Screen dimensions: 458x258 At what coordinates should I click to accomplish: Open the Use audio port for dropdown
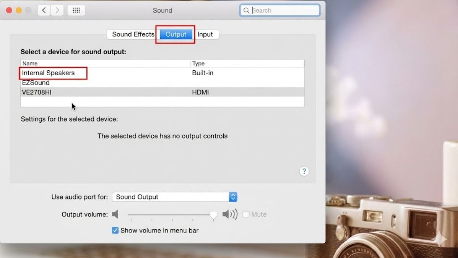pyautogui.click(x=175, y=197)
